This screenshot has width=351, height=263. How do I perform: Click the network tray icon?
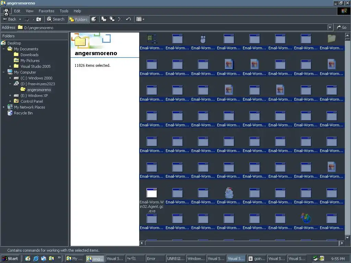tap(316, 259)
